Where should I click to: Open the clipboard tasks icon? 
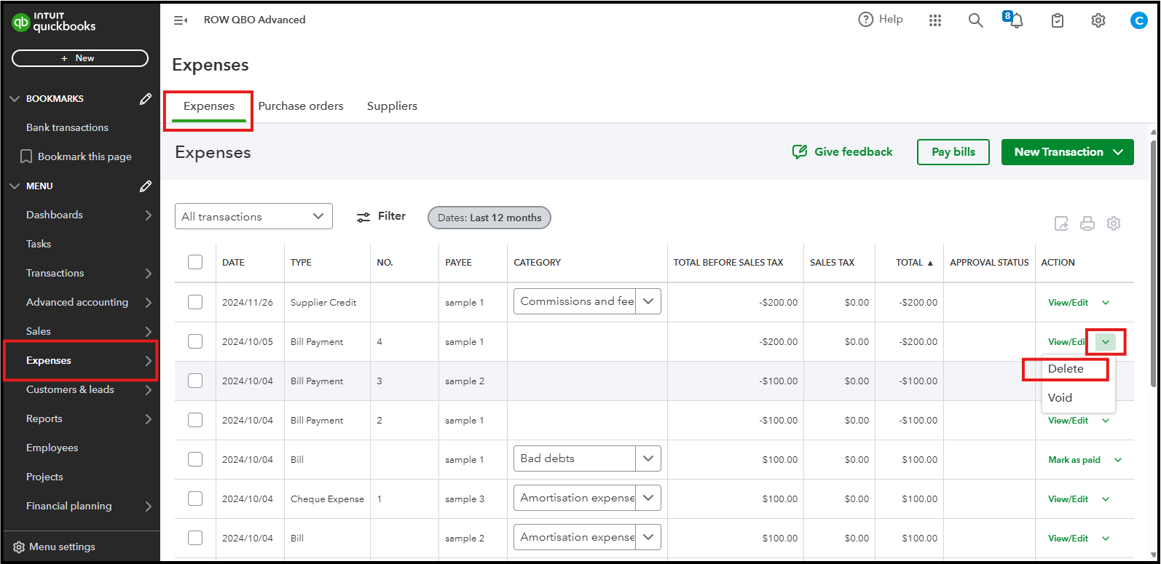point(1058,20)
